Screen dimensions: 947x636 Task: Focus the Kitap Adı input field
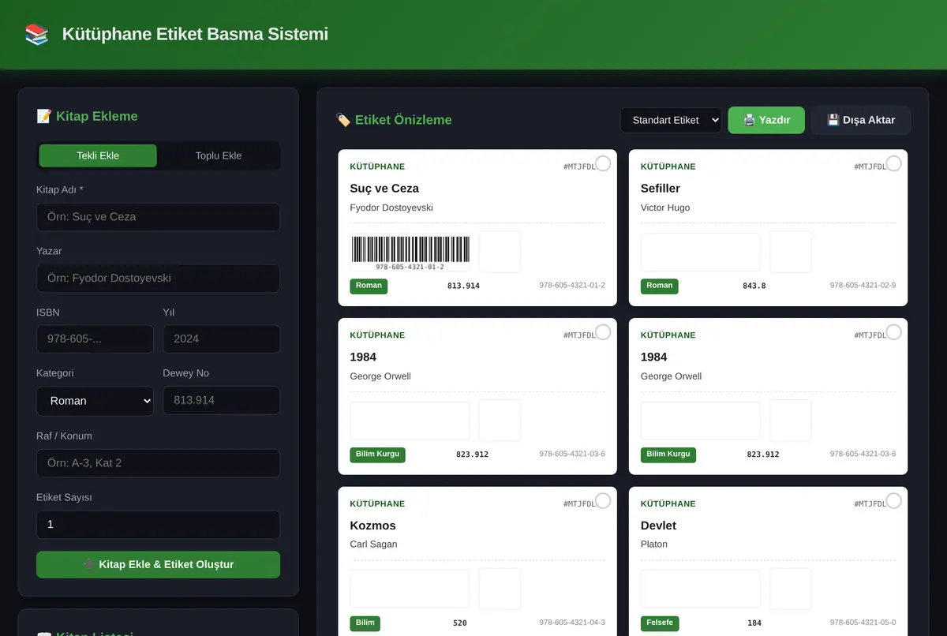tap(158, 217)
